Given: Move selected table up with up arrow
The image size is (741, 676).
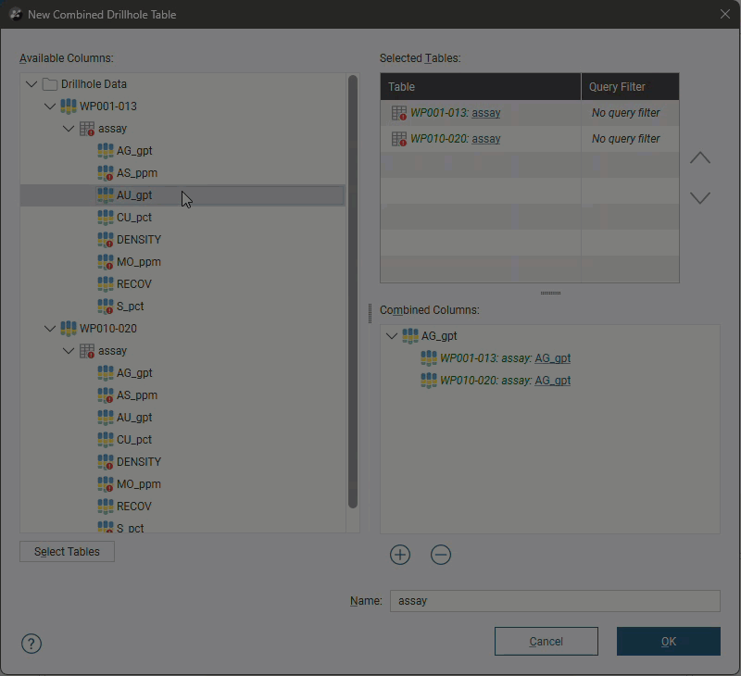Looking at the screenshot, I should tap(700, 158).
